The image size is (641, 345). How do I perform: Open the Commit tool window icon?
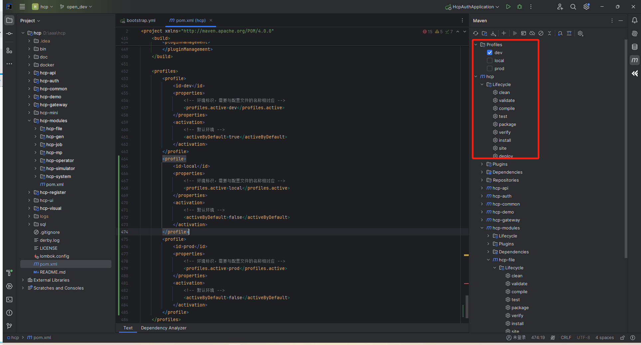[9, 34]
